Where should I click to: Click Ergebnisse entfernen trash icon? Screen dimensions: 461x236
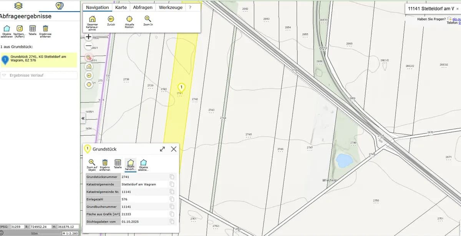(45, 31)
